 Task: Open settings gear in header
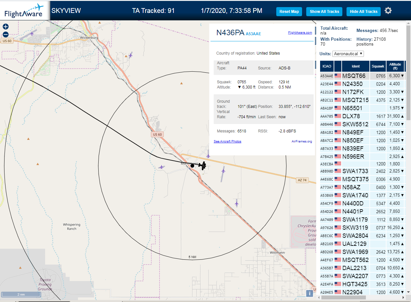(388, 11)
